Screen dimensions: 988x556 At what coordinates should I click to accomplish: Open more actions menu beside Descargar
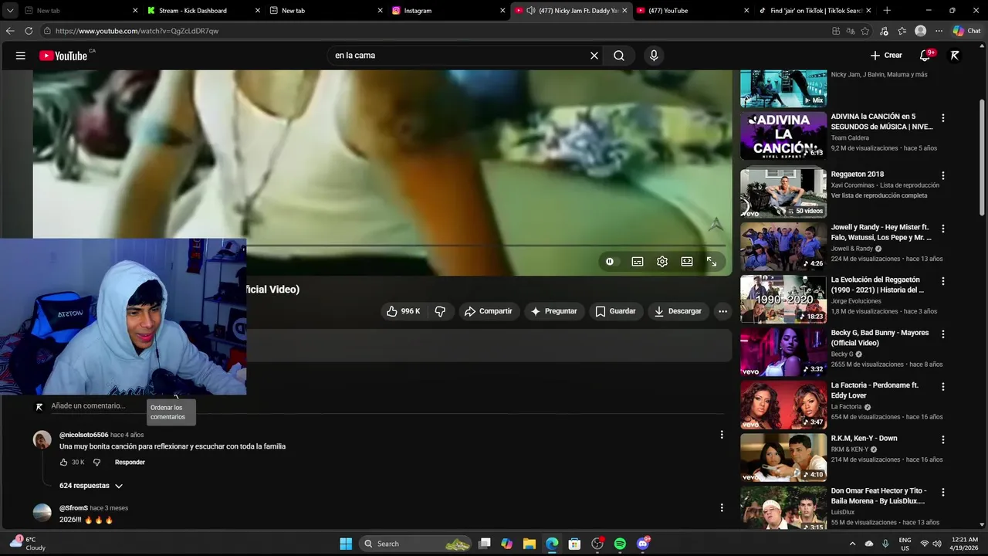click(722, 311)
